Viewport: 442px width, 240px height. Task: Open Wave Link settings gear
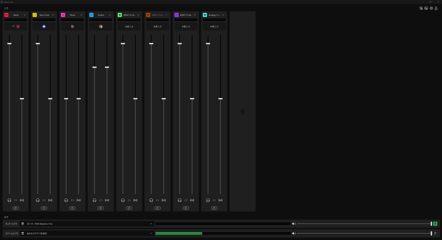431,8
